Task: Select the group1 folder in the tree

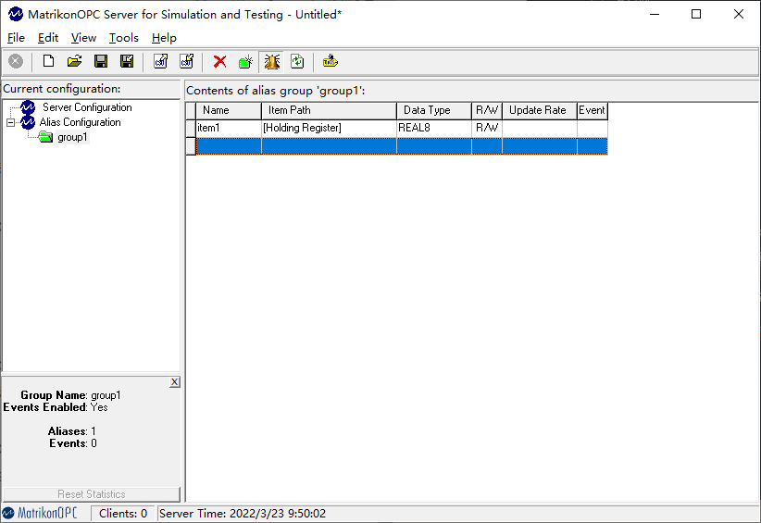Action: pyautogui.click(x=72, y=137)
